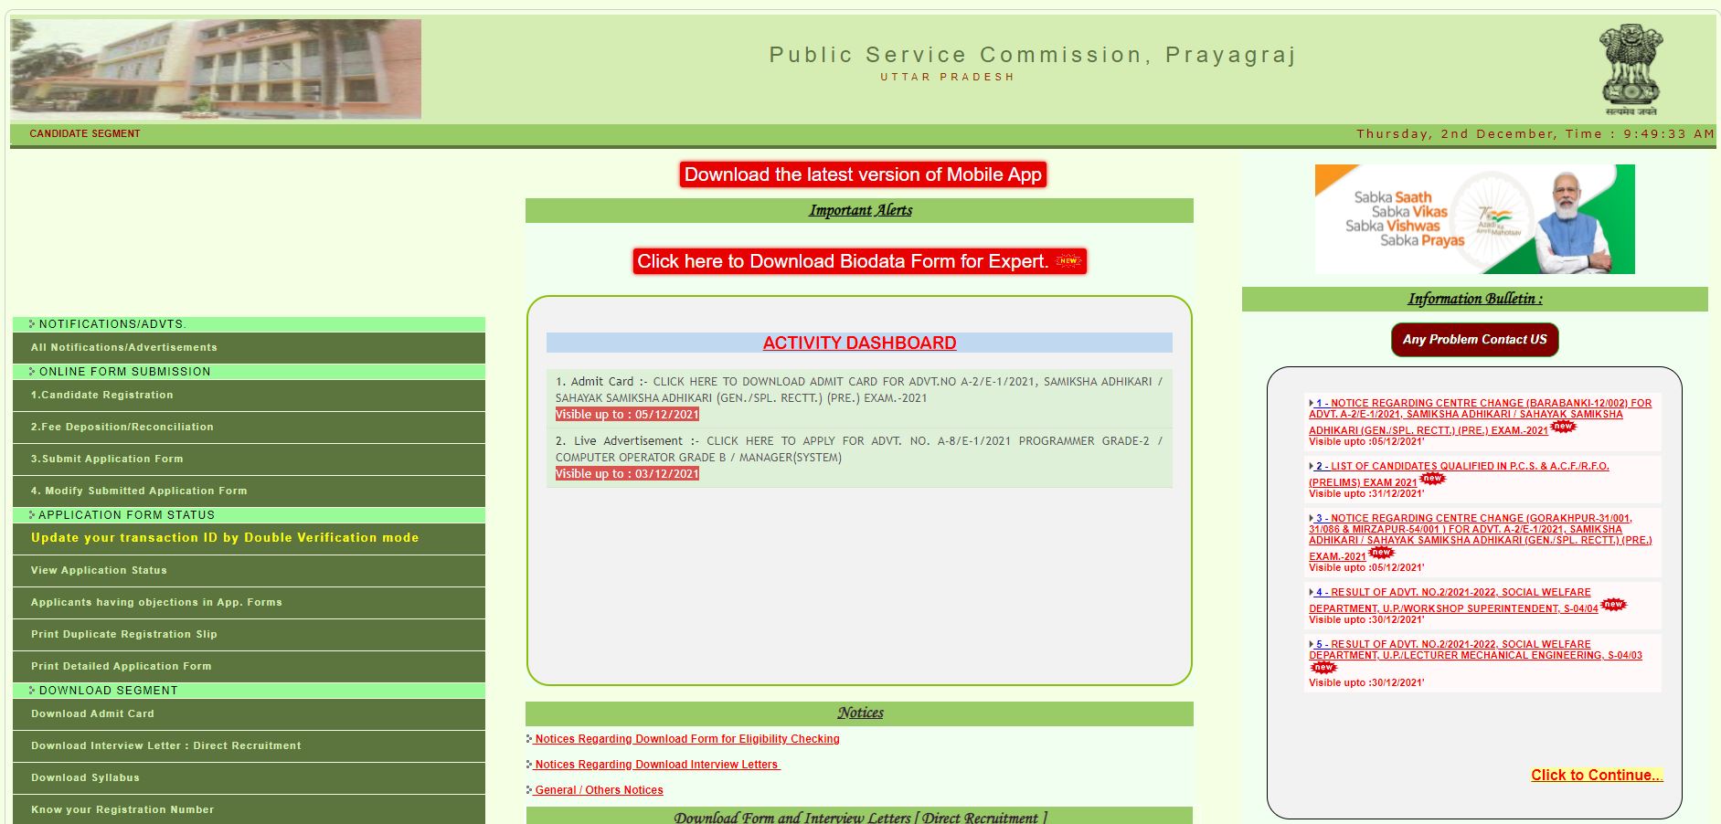
Task: Select Update your transaction ID by Double Verification
Action: [x=249, y=539]
